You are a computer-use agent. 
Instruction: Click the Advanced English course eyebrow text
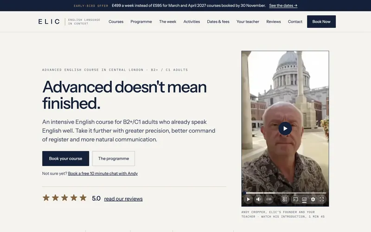tap(115, 70)
